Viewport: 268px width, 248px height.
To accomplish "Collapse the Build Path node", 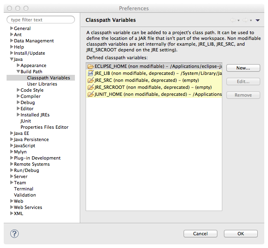I will pyautogui.click(x=18, y=72).
